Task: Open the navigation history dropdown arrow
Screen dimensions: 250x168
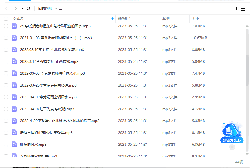Action: (x=22, y=9)
